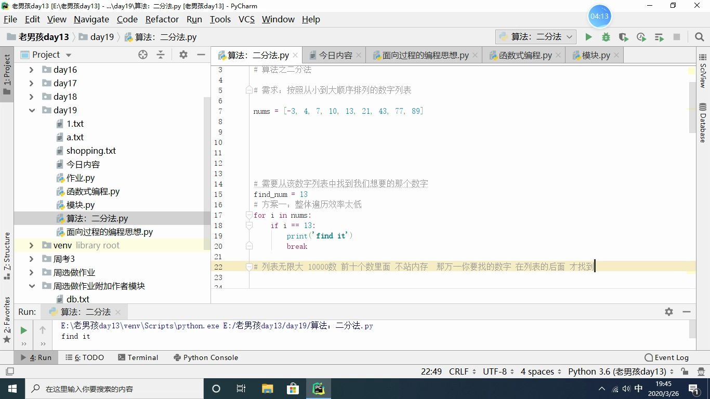Collapse the day19 folder
The height and width of the screenshot is (399, 710).
coord(32,110)
